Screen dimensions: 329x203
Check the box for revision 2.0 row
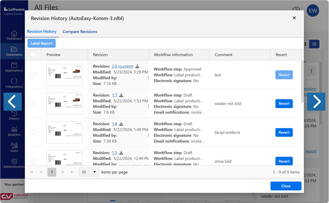(33, 75)
